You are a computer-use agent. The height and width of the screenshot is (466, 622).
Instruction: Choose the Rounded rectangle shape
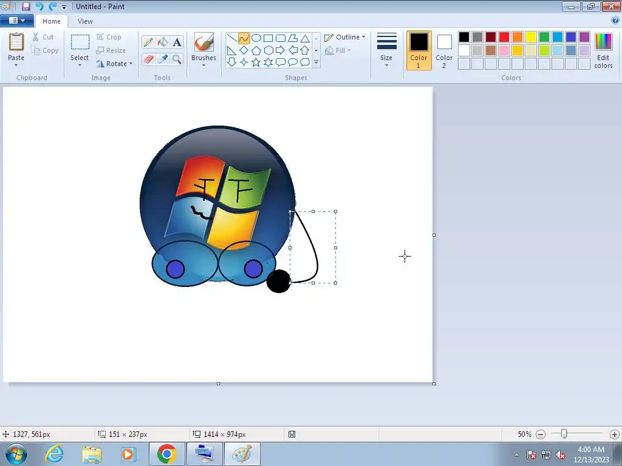tap(281, 38)
